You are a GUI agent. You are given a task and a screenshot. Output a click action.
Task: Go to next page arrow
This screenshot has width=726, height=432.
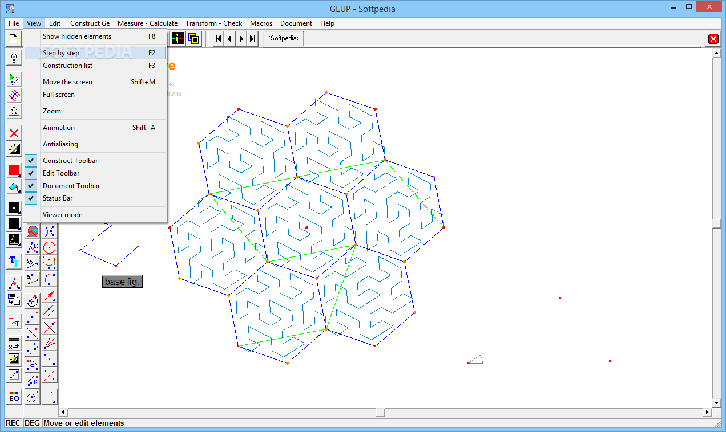click(241, 39)
